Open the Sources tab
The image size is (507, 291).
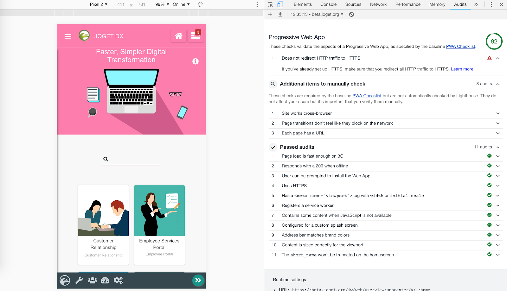[353, 4]
